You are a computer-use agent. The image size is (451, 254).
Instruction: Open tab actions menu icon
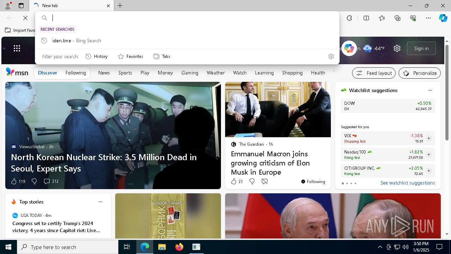(x=21, y=6)
